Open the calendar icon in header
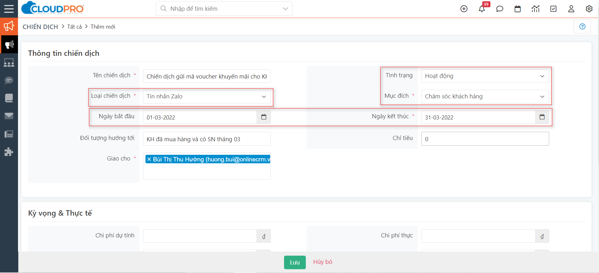This screenshot has height=273, width=599. tap(518, 9)
